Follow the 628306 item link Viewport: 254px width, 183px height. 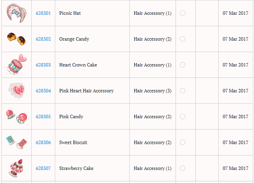click(x=43, y=142)
